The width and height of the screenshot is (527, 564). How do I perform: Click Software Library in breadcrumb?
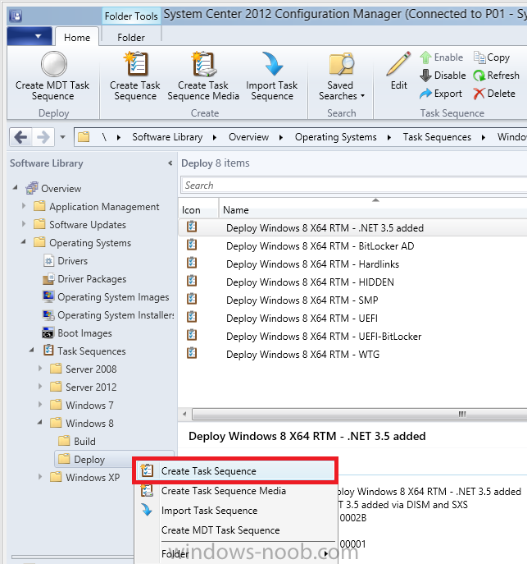167,137
